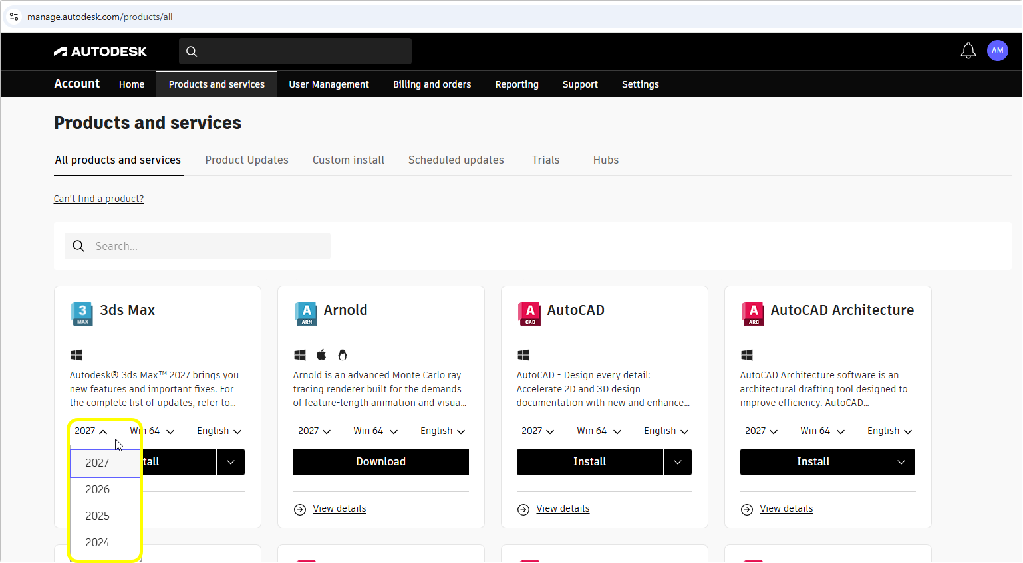1023x563 pixels.
Task: Switch to Hubs tab
Action: [606, 160]
